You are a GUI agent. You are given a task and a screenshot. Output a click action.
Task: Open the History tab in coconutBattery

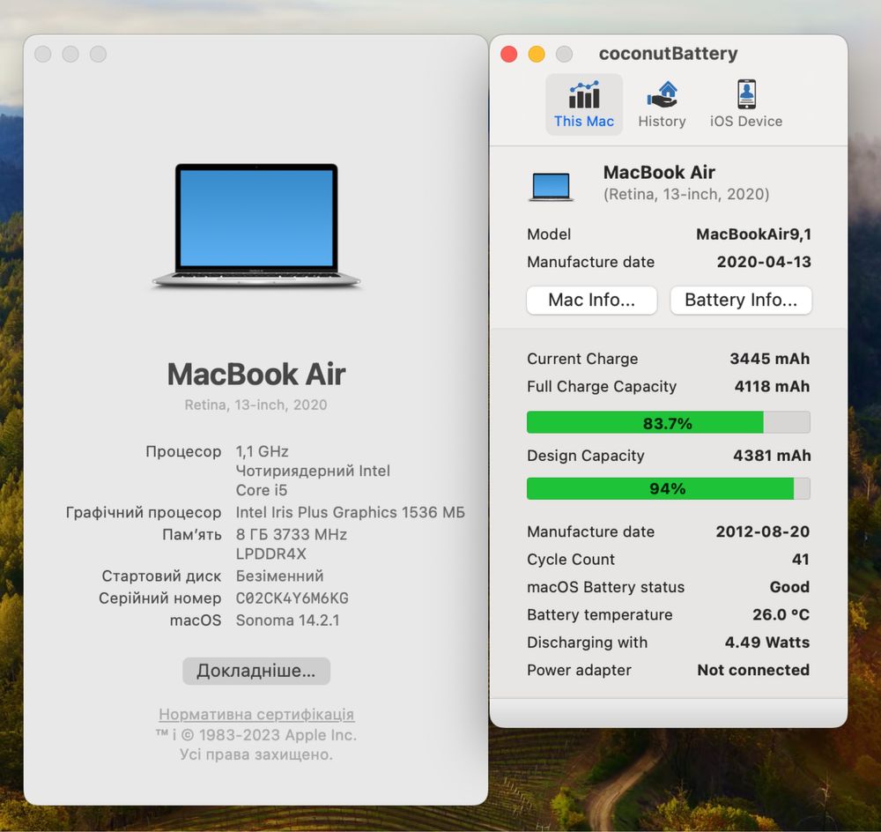point(662,105)
